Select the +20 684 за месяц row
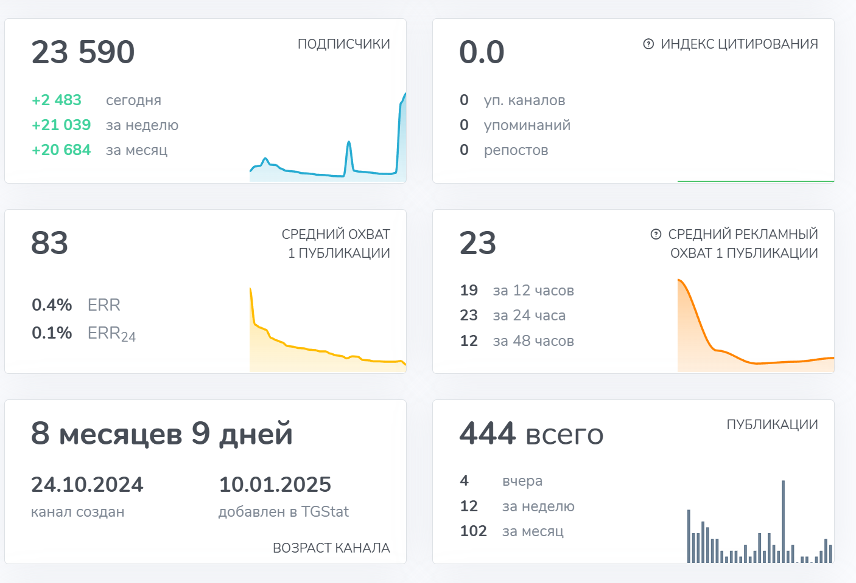 (99, 150)
